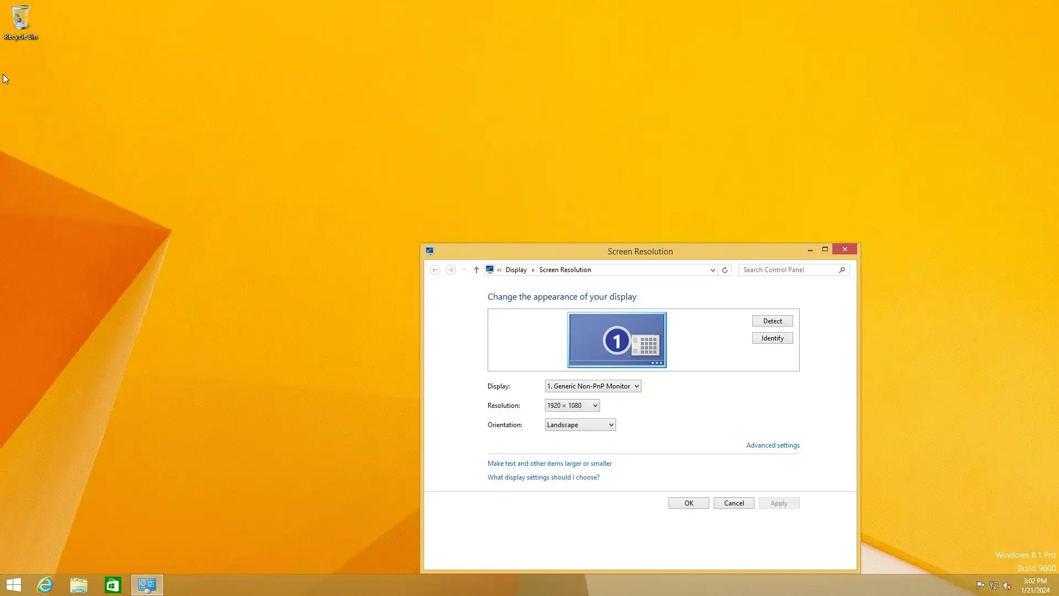Viewport: 1059px width, 596px height.
Task: Open File Explorer from taskbar
Action: coord(79,584)
